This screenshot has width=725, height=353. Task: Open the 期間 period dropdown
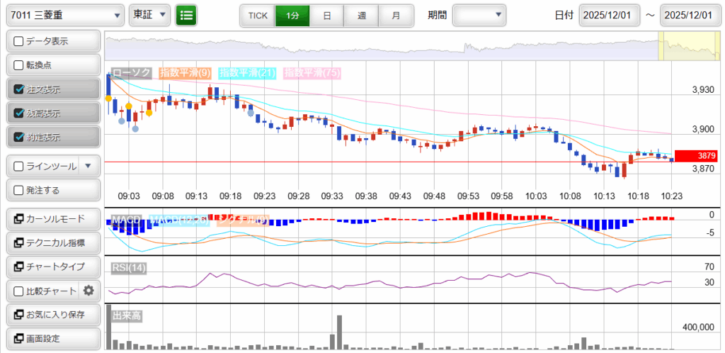coord(479,15)
